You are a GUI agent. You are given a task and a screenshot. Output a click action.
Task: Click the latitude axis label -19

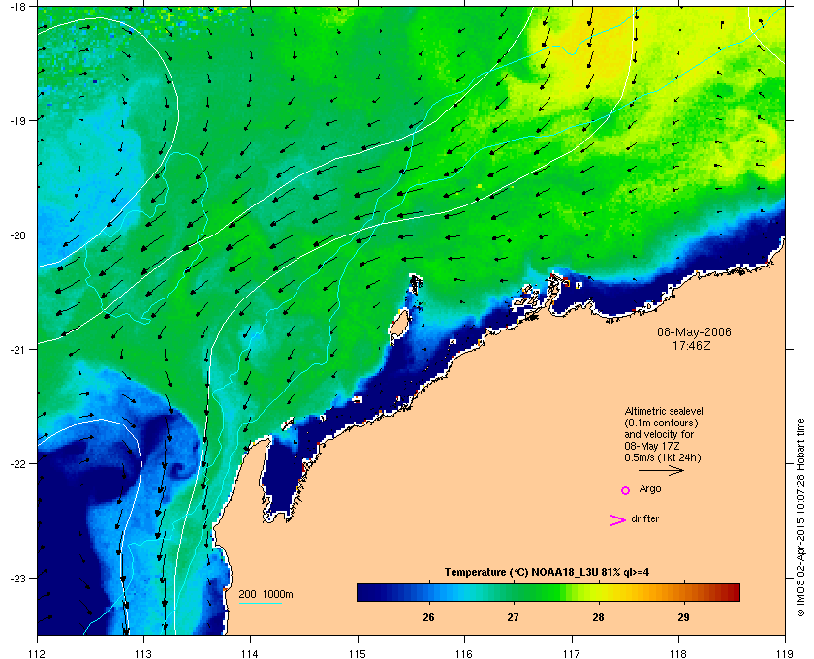click(x=16, y=120)
